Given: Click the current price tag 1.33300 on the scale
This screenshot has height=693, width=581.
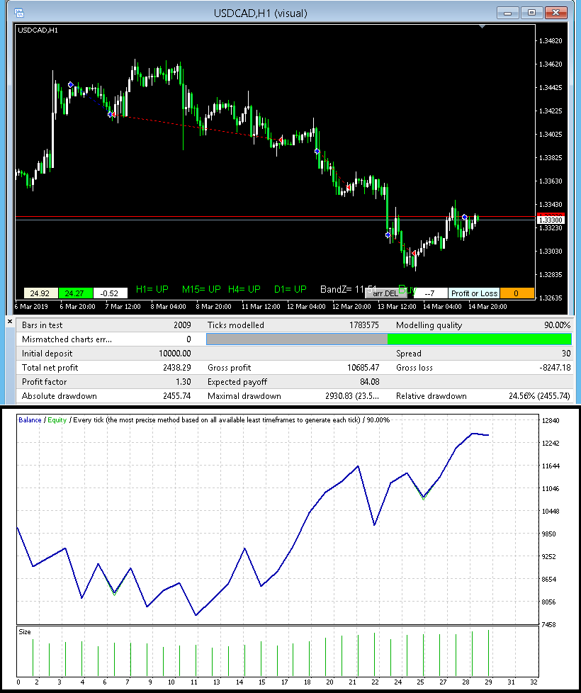Looking at the screenshot, I should coord(550,220).
